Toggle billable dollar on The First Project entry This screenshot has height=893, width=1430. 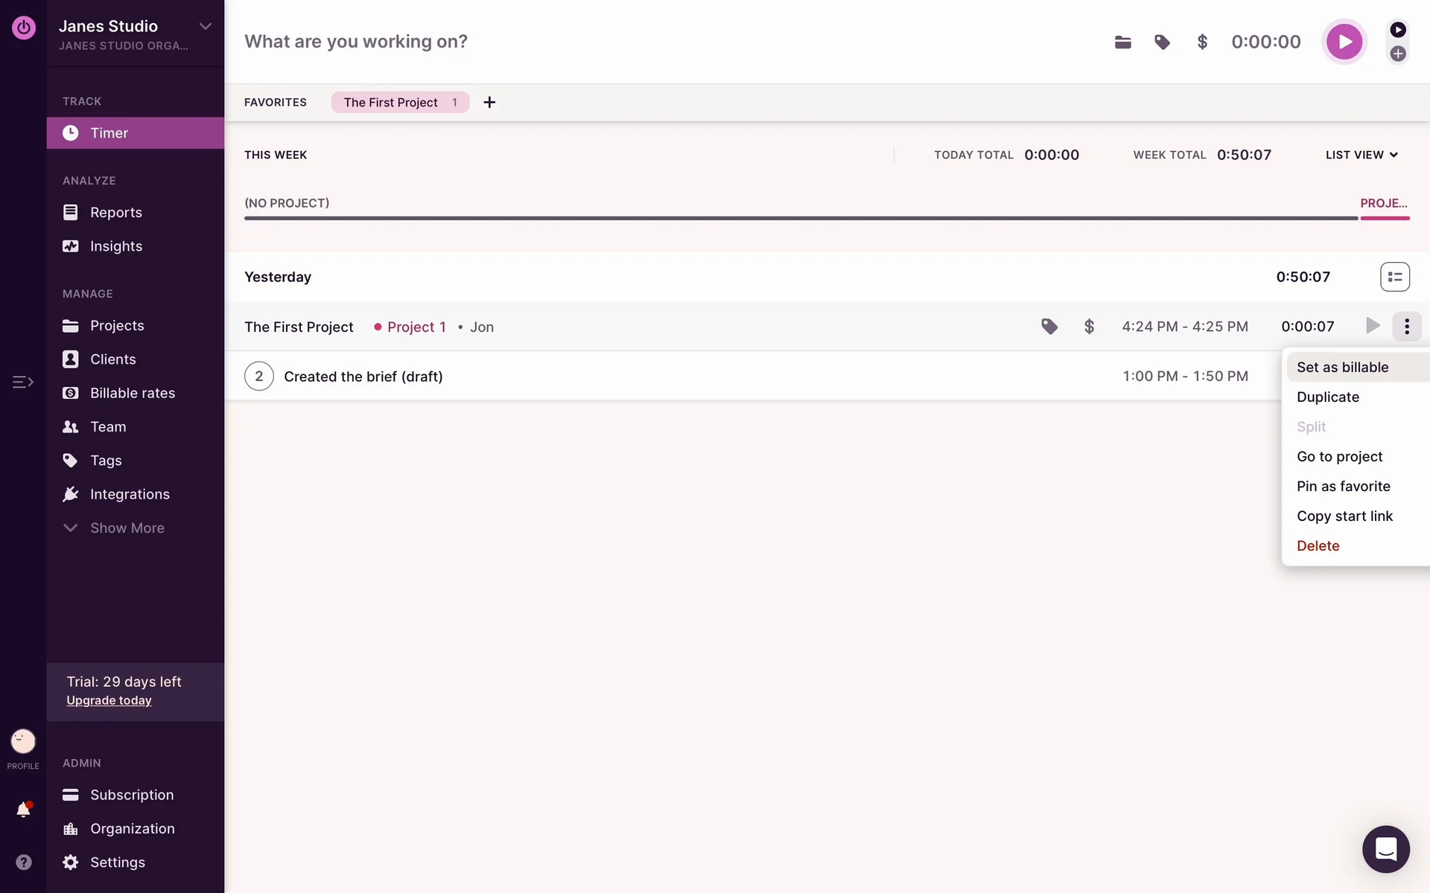[x=1089, y=326]
